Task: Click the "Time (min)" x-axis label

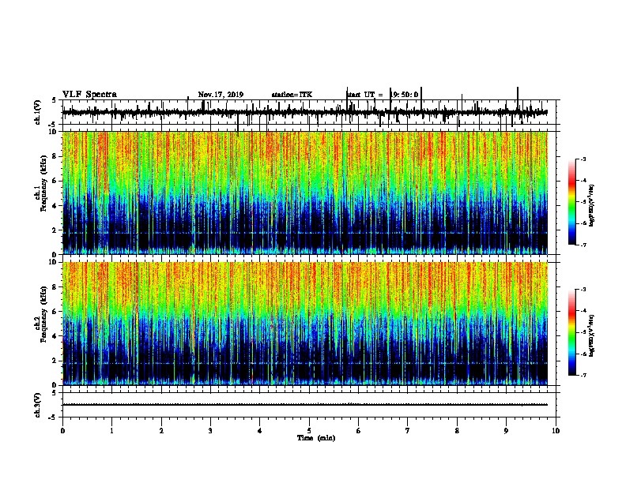Action: click(316, 438)
